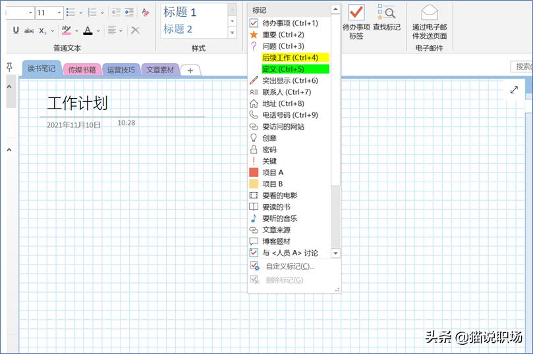Apply the 要读的书 book tag
Viewport: 533px width, 354px height.
(289, 207)
